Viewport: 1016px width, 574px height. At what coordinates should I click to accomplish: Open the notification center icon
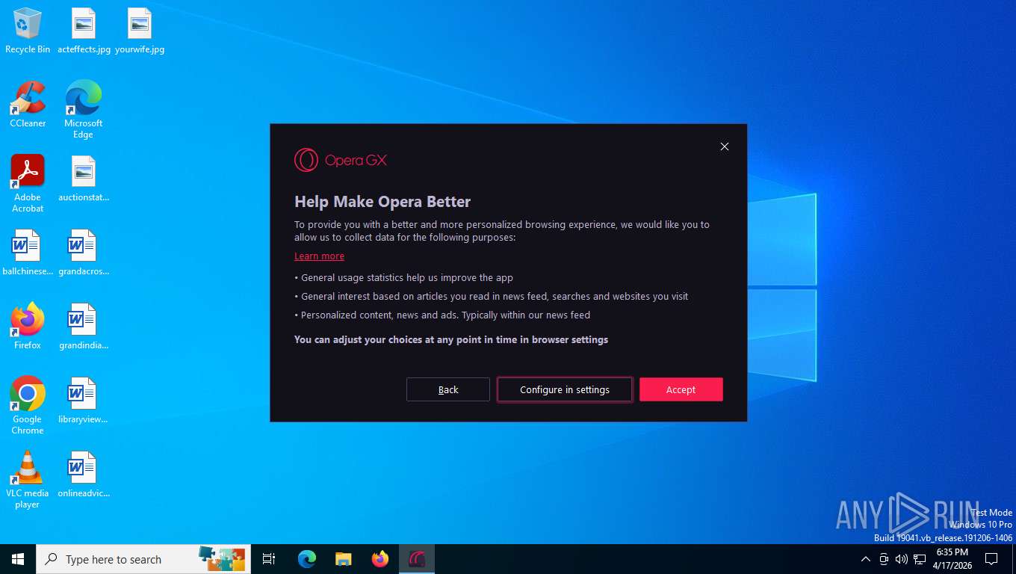(x=991, y=559)
